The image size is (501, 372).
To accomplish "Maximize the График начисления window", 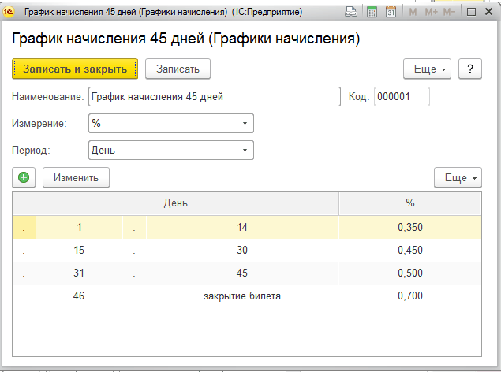I will tap(471, 12).
